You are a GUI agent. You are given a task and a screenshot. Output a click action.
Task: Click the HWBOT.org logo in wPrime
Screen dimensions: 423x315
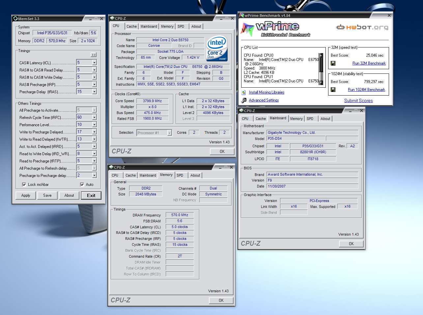point(362,27)
